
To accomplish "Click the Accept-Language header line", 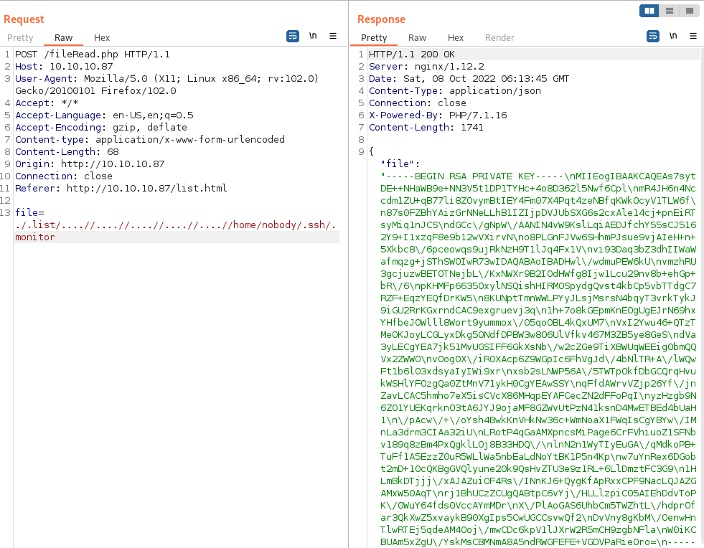I will (x=104, y=115).
